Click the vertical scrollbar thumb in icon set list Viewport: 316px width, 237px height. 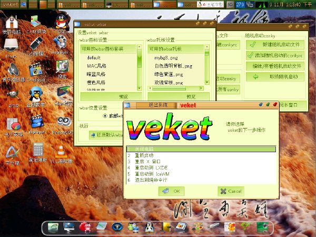point(139,58)
